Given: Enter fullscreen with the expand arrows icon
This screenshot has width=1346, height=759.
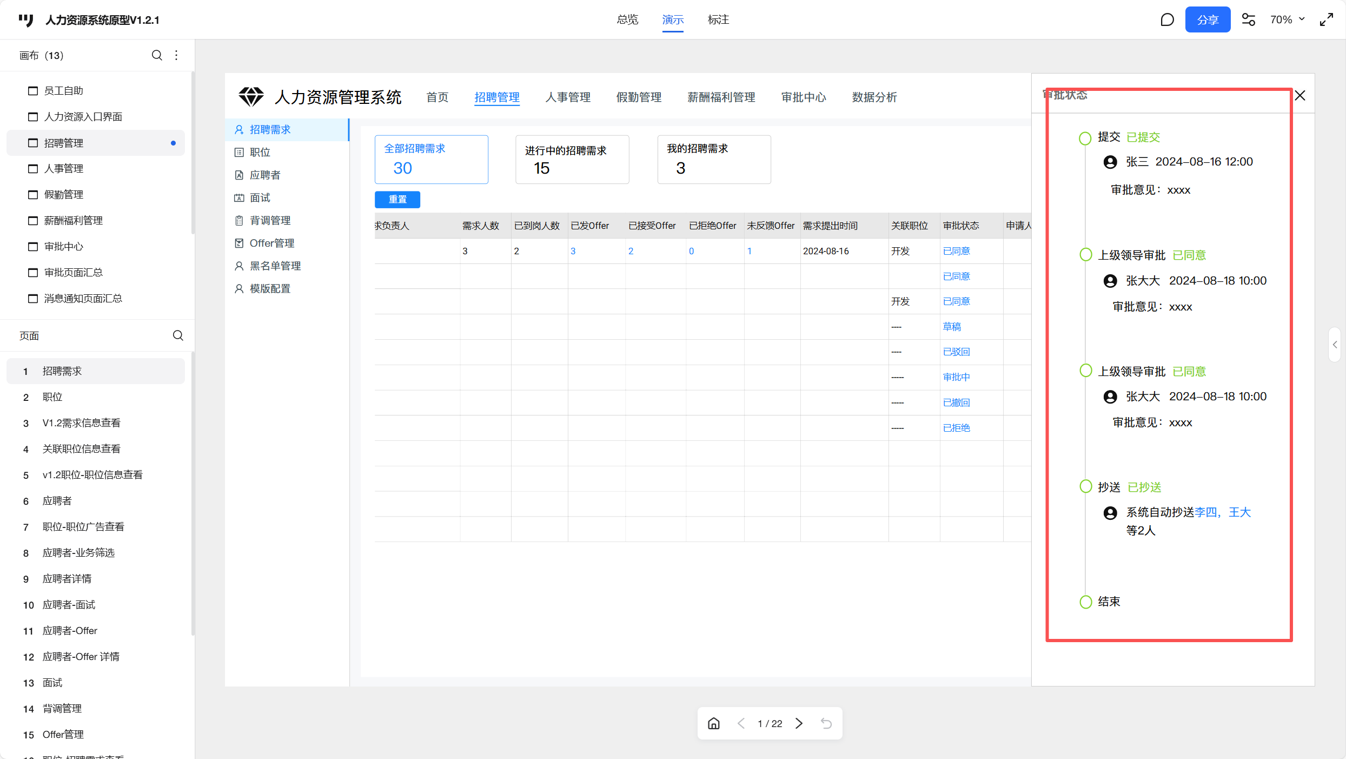Looking at the screenshot, I should tap(1326, 20).
